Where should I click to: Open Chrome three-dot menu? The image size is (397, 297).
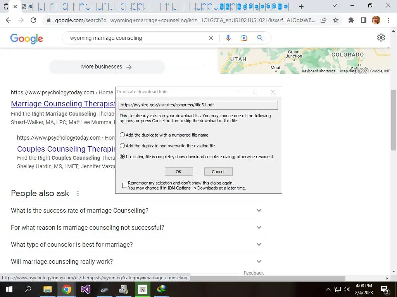coord(388,20)
